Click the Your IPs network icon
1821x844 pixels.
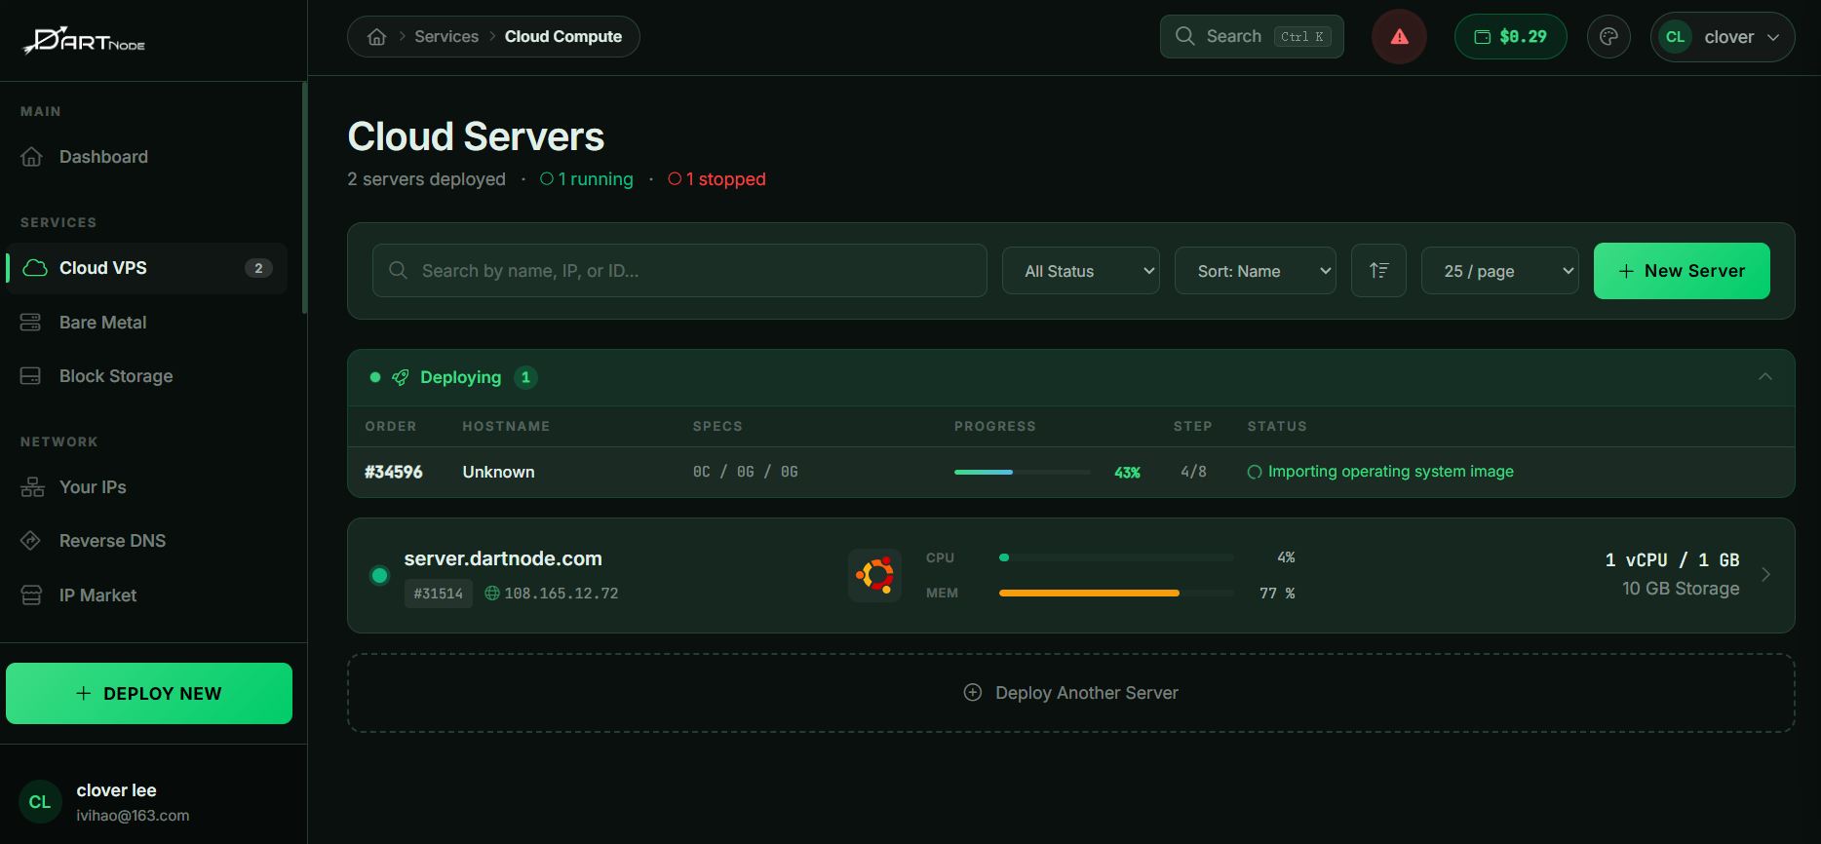[x=32, y=487]
